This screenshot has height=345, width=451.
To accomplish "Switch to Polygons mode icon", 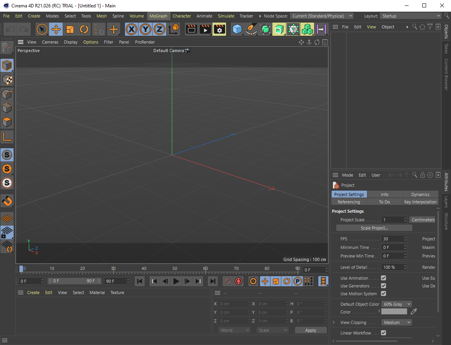I will (x=7, y=122).
